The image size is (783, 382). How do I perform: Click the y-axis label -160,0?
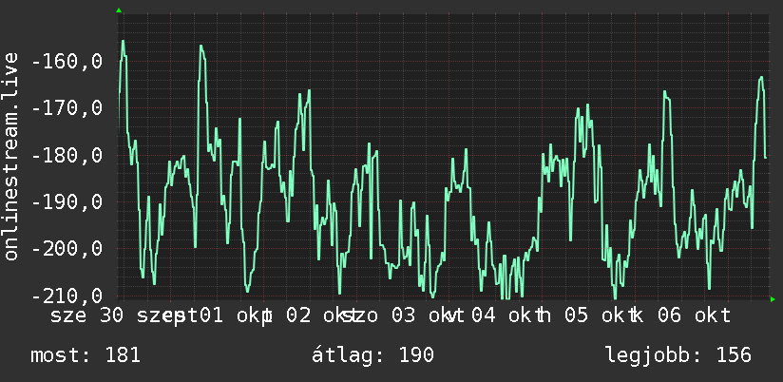(x=67, y=62)
